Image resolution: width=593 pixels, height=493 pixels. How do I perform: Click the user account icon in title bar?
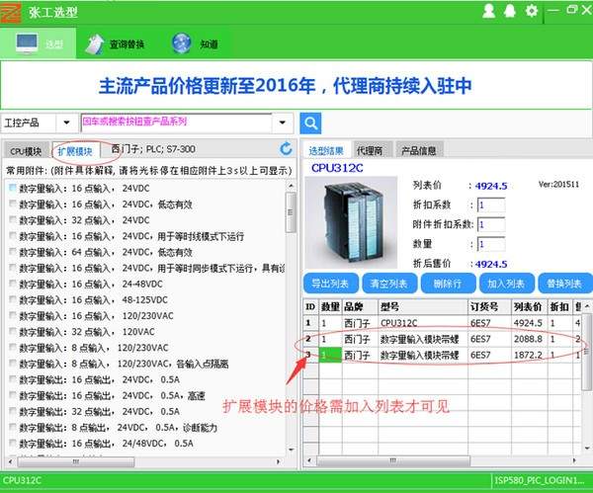coord(488,11)
